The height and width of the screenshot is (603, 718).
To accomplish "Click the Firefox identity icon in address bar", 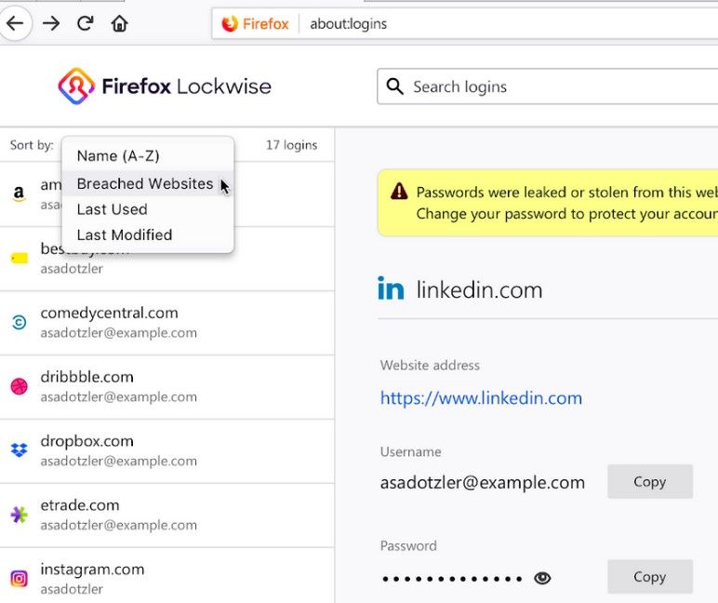I will click(x=230, y=23).
